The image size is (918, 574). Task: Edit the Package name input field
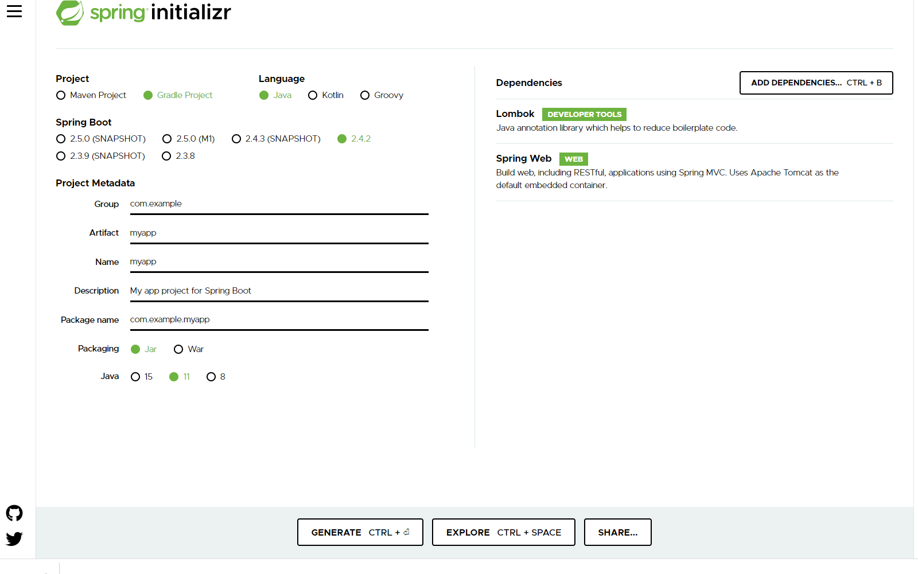click(x=279, y=320)
